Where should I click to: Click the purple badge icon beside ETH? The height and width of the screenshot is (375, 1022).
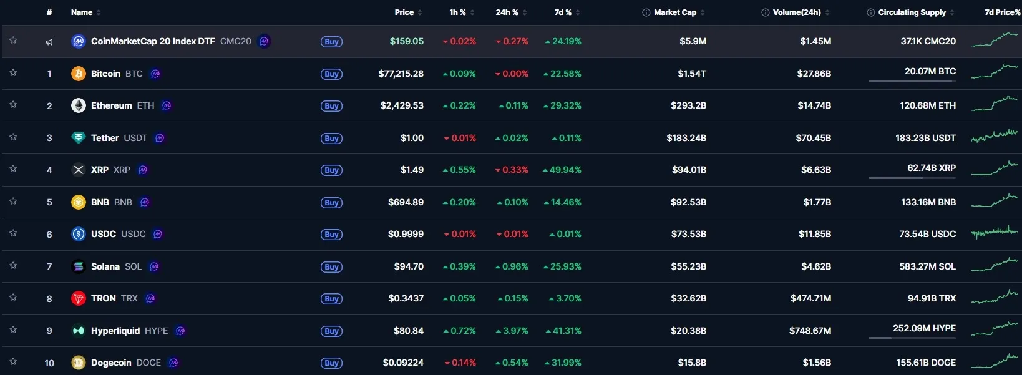point(167,105)
